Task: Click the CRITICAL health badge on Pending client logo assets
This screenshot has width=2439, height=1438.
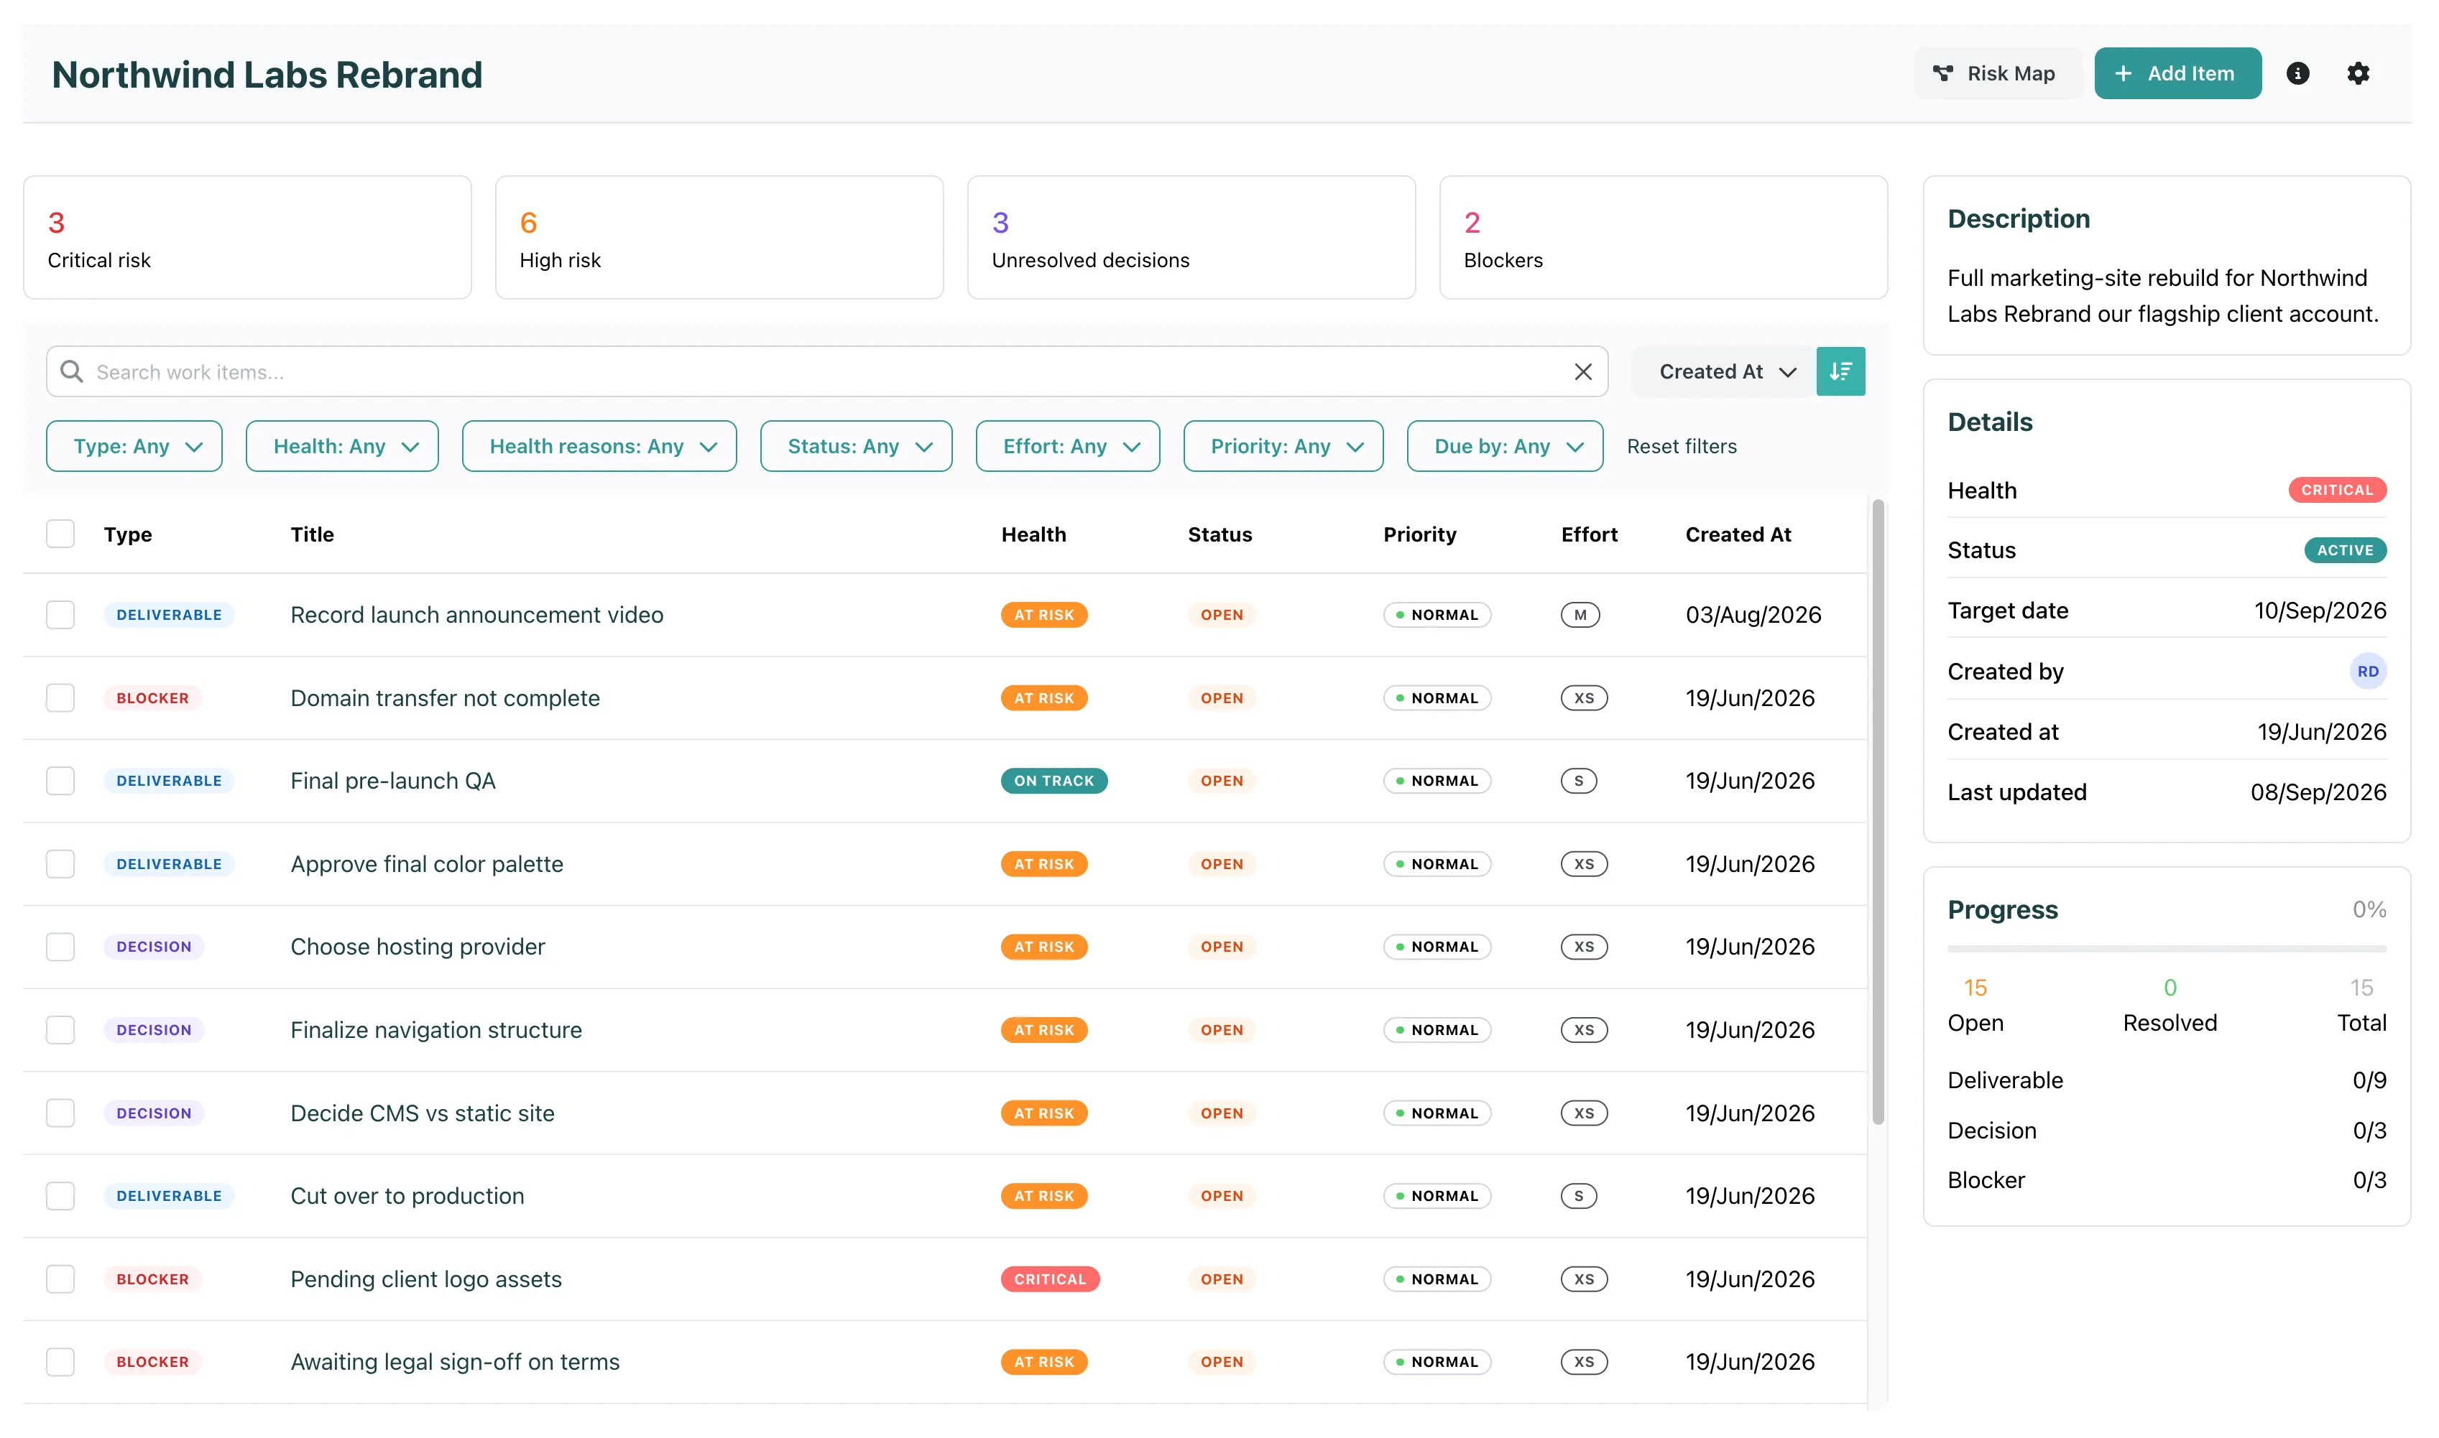Action: pos(1050,1279)
